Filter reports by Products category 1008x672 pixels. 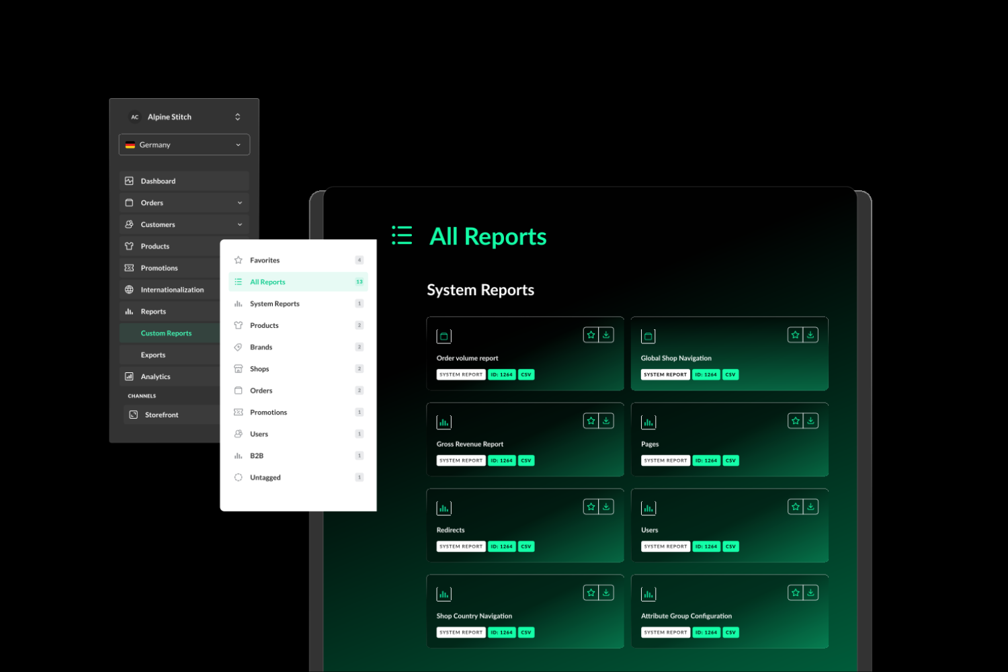tap(298, 325)
